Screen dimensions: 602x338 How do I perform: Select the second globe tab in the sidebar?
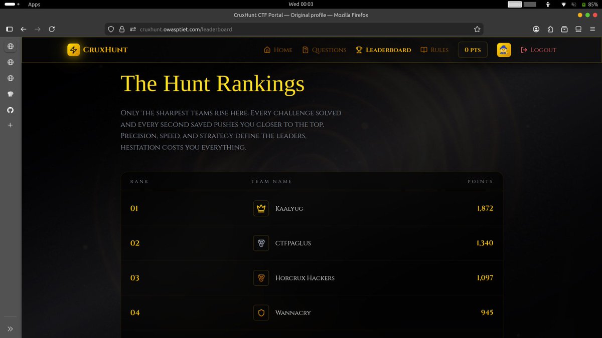11,63
